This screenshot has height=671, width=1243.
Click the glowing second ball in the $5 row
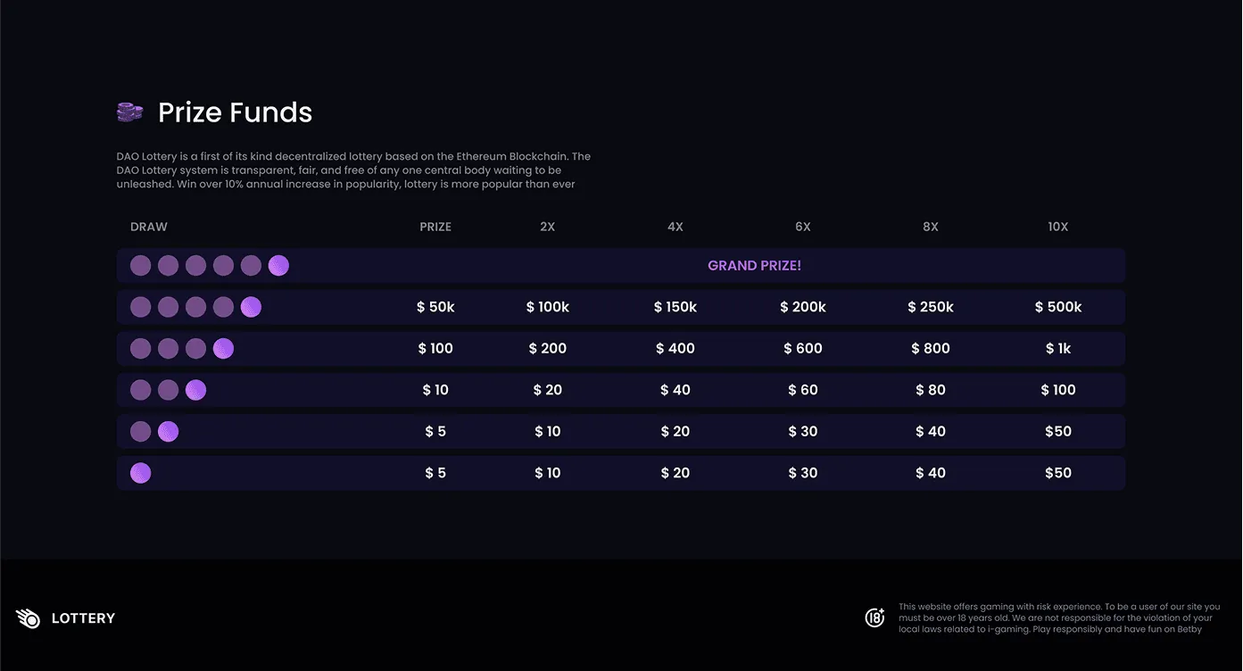[168, 431]
